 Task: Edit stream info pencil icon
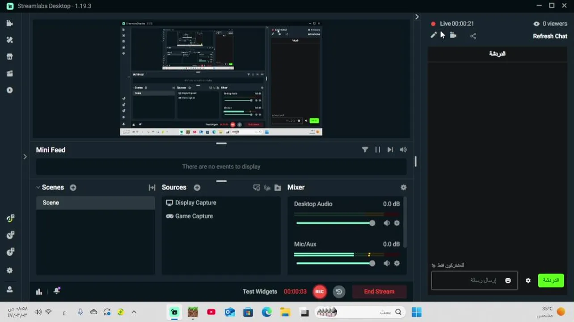point(434,35)
